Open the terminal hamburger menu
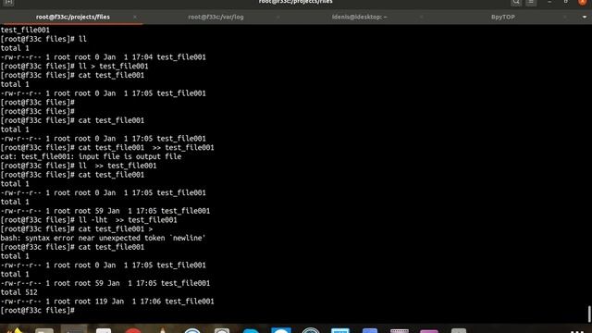Screen dimensions: 592x333 pos(531,2)
